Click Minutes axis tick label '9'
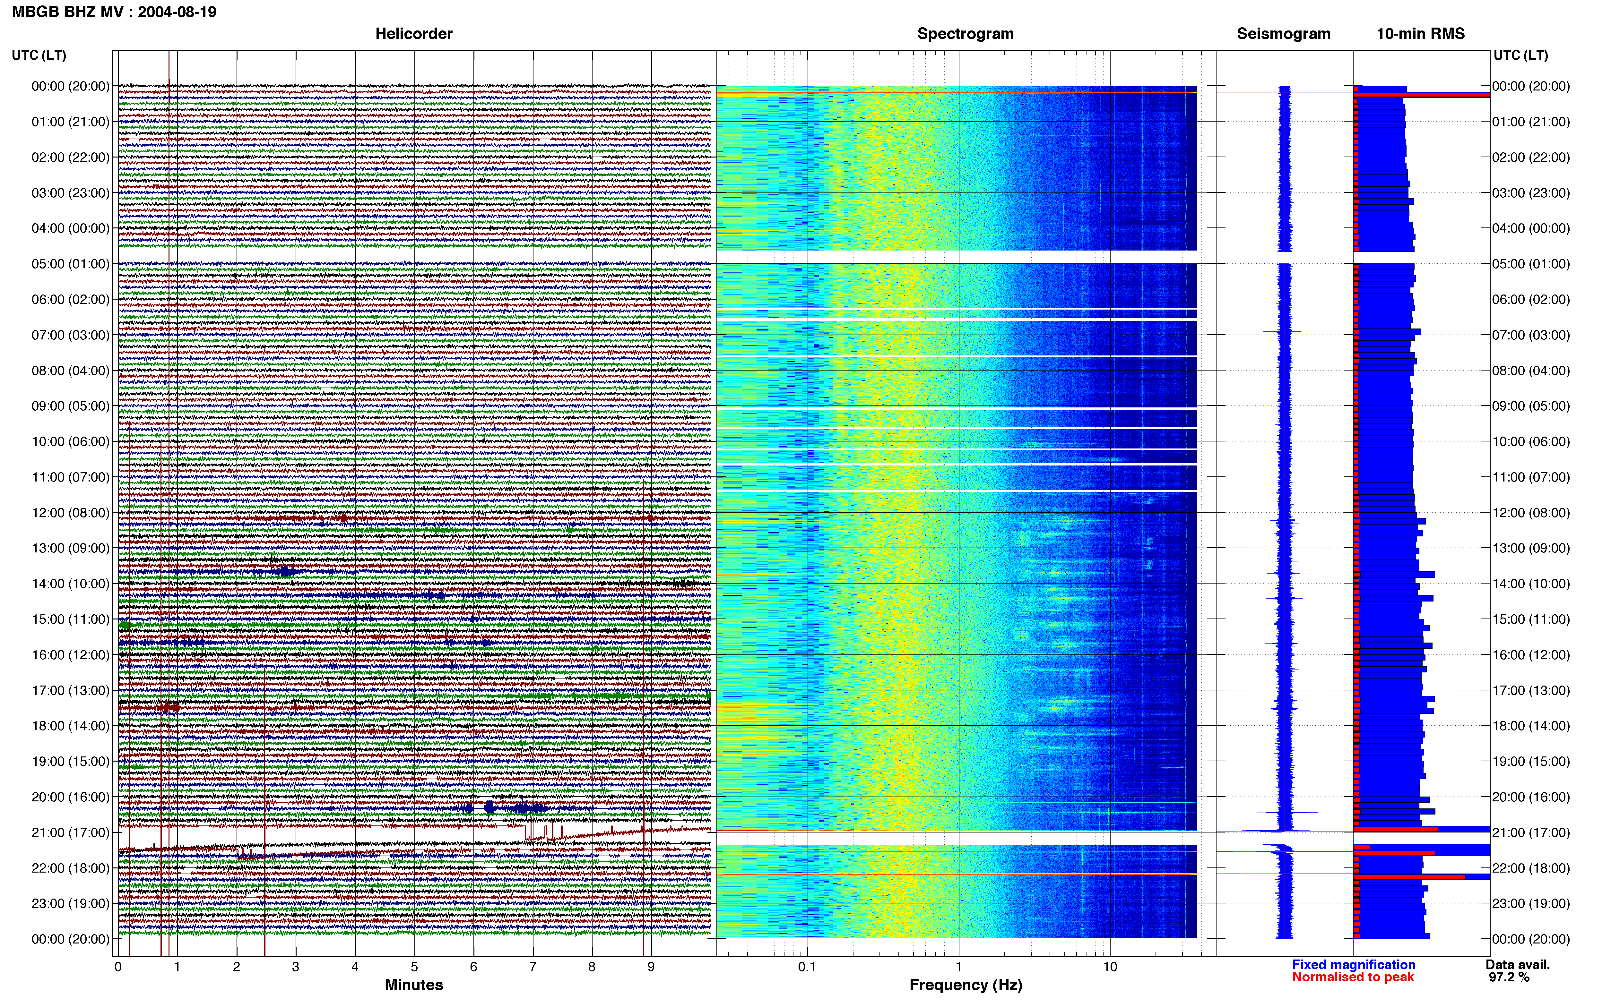The image size is (1611, 1007). 652,967
